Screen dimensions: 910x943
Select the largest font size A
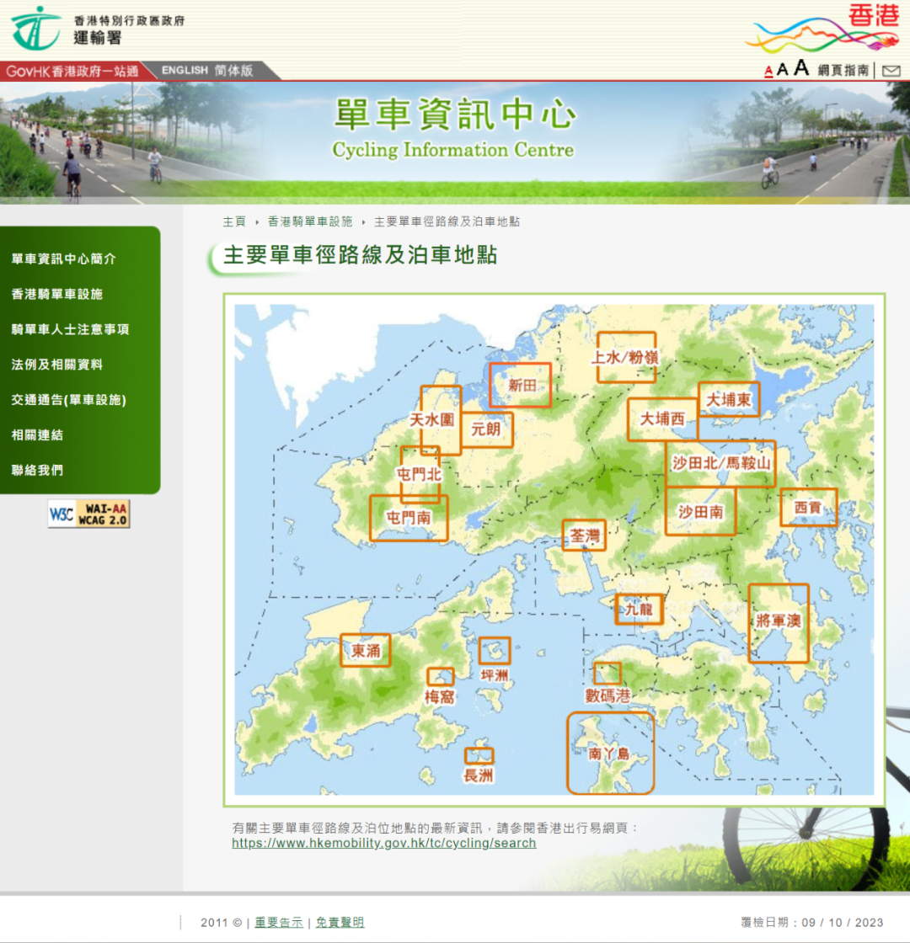tap(800, 69)
